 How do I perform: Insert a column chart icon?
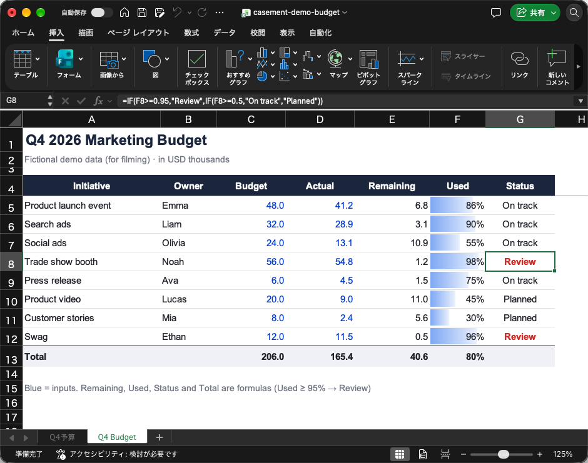[x=262, y=53]
